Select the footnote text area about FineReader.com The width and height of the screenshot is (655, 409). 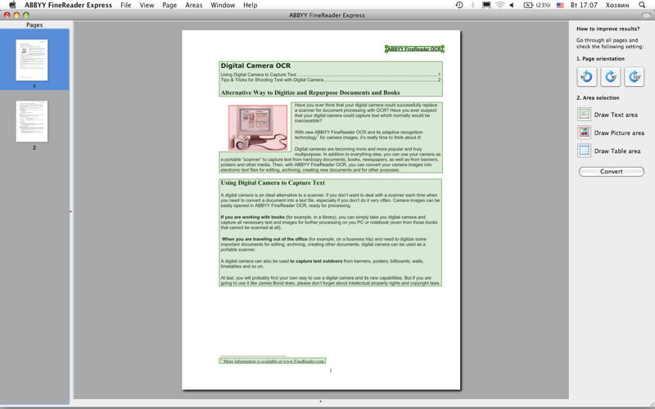click(x=273, y=361)
